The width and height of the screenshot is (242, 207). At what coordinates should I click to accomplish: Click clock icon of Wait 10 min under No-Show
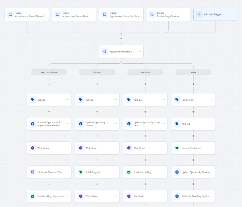click(x=129, y=148)
